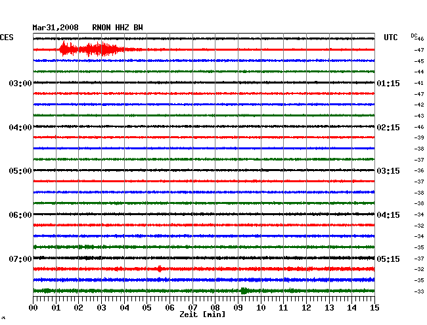Click minute label 07 on axis

[x=192, y=308]
